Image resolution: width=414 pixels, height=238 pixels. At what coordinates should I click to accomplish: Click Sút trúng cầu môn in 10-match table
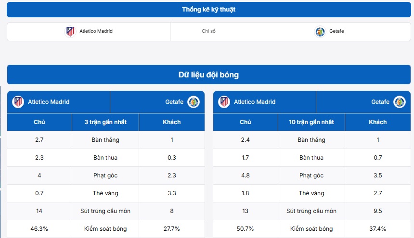click(x=311, y=211)
